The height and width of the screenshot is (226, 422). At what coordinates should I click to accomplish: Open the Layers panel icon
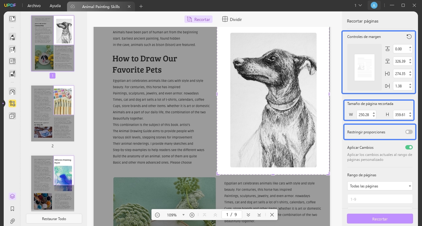[12, 196]
